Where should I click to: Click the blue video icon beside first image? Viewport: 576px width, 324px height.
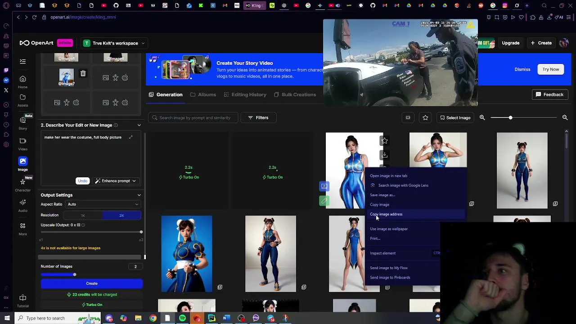click(x=324, y=186)
